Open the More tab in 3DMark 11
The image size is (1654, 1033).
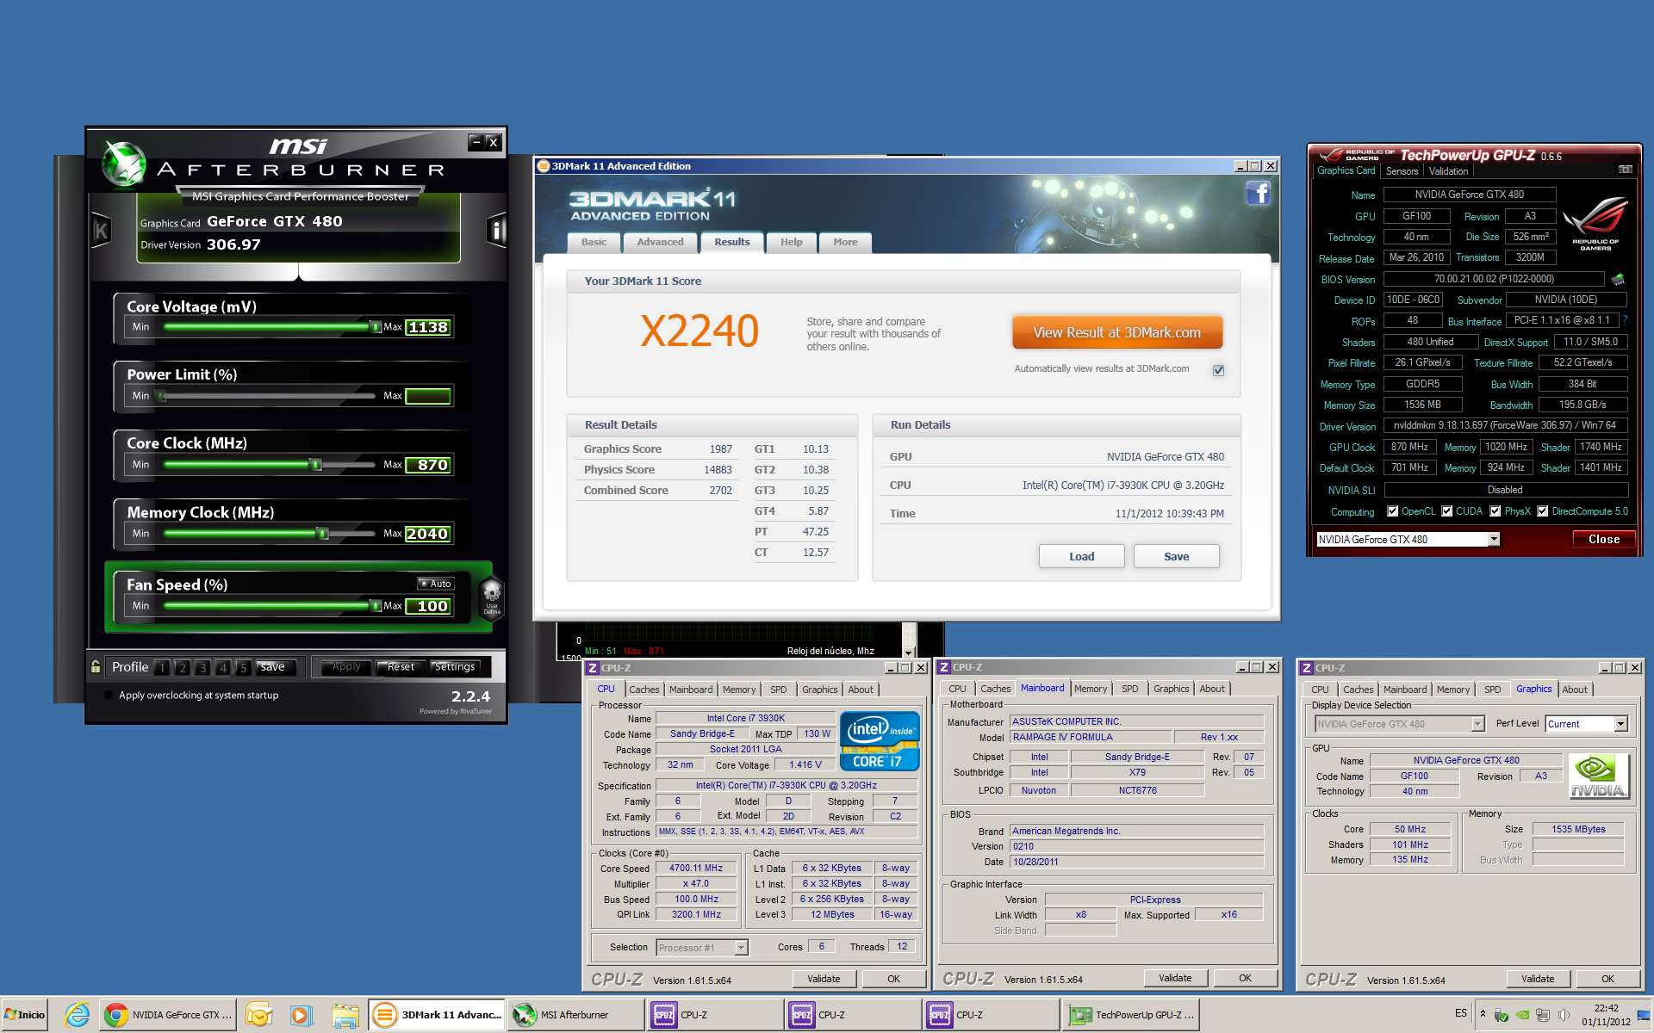point(845,242)
